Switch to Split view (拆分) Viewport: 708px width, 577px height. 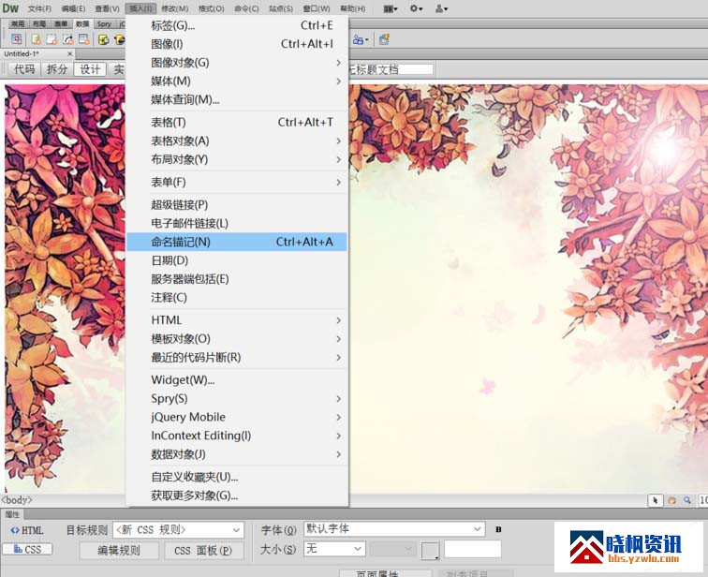click(57, 69)
